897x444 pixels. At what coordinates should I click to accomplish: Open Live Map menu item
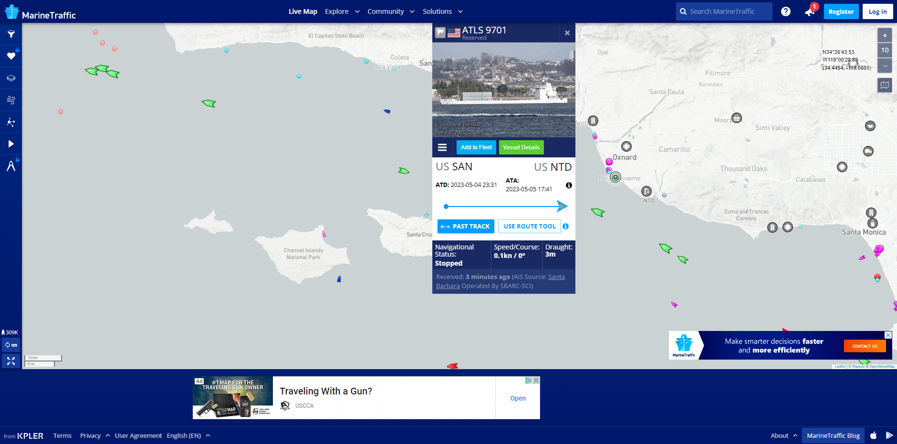point(303,11)
